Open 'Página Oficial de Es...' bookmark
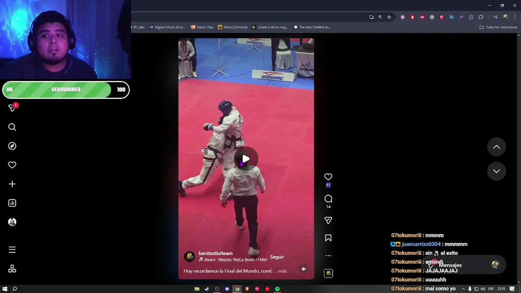The height and width of the screenshot is (293, 521). pyautogui.click(x=167, y=27)
